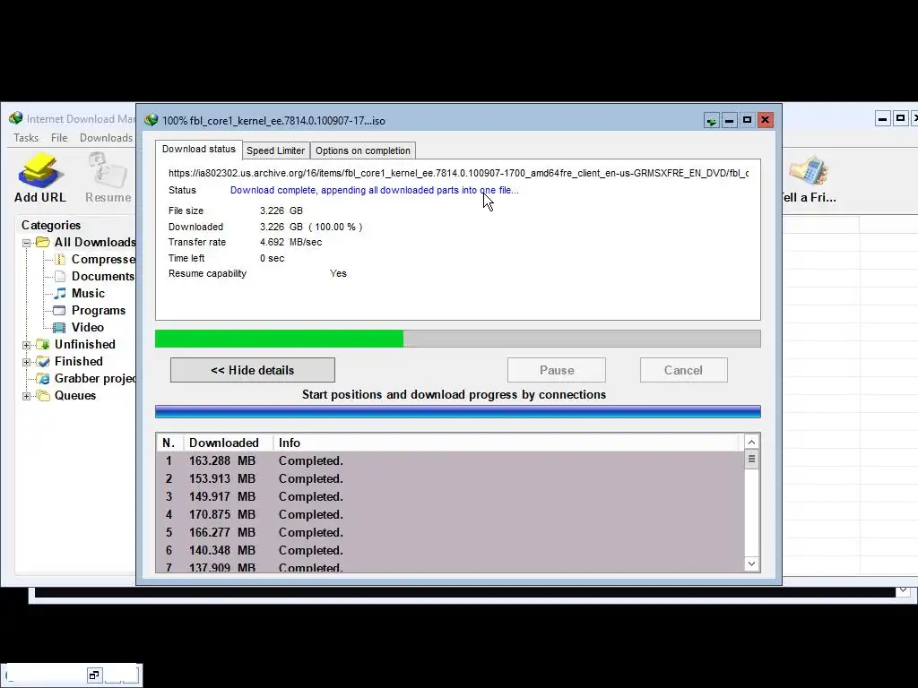This screenshot has width=918, height=688.
Task: Click the Download complete status message
Action: 374,190
